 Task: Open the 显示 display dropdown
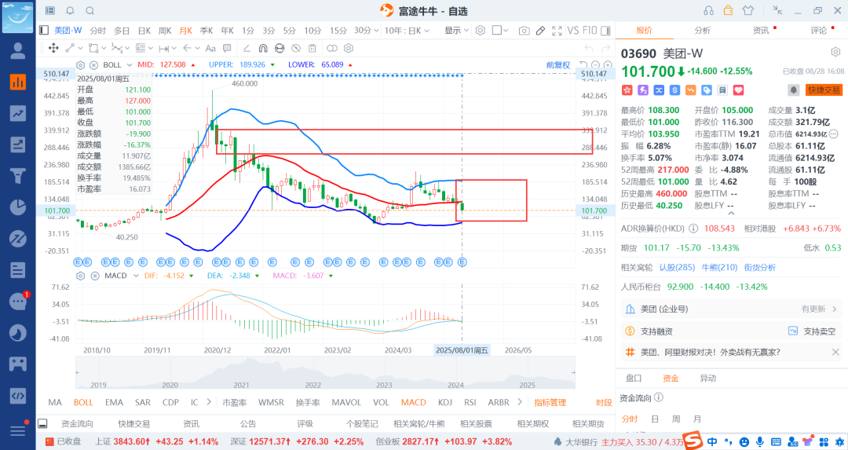(x=456, y=31)
